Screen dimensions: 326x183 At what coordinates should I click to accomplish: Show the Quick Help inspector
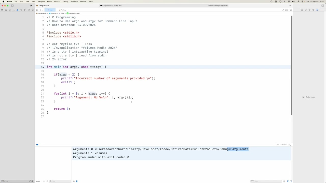[309, 10]
